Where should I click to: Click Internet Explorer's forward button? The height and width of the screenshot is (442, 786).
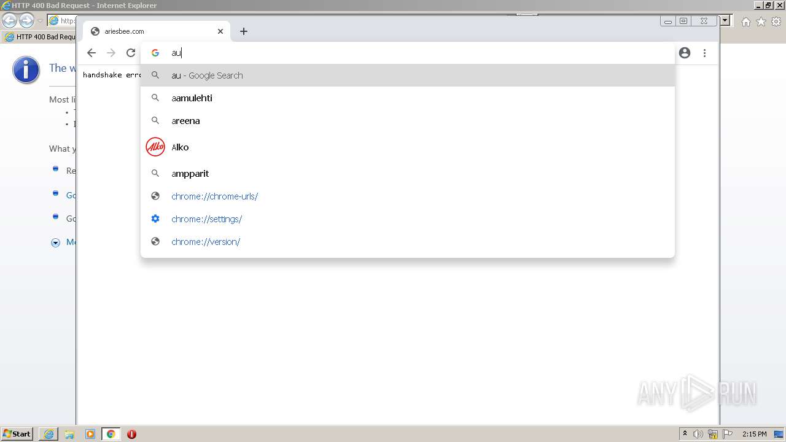[x=26, y=21]
